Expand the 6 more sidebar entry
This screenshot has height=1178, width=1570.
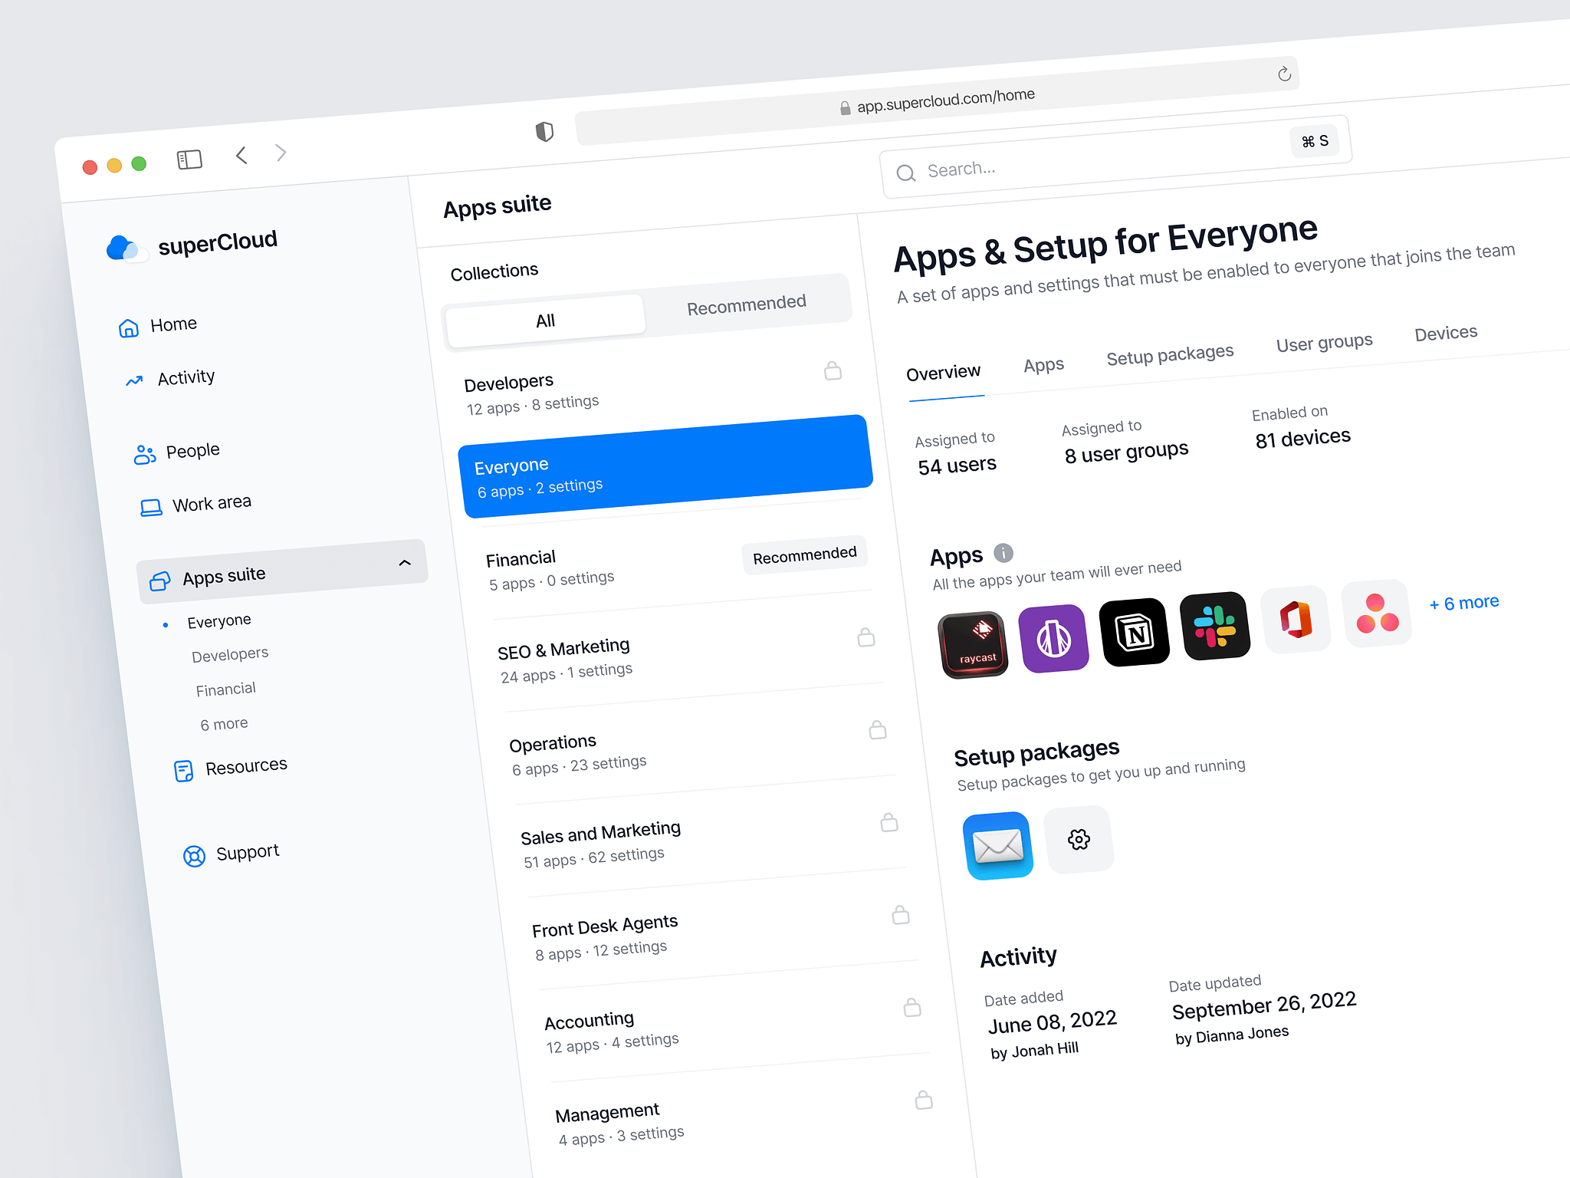coord(224,723)
